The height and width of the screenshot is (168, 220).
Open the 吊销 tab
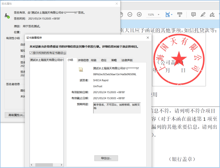pos(93,60)
